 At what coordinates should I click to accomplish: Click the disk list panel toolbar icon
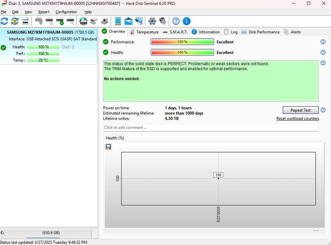click(25, 21)
